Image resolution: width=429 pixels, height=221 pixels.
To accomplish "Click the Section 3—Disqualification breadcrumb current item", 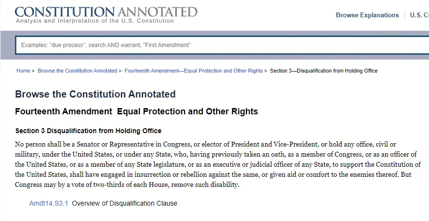I will click(x=324, y=71).
